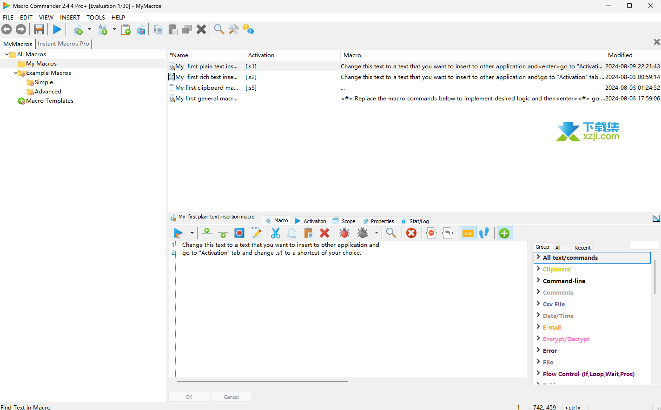Expand the Flow Control command group

538,373
